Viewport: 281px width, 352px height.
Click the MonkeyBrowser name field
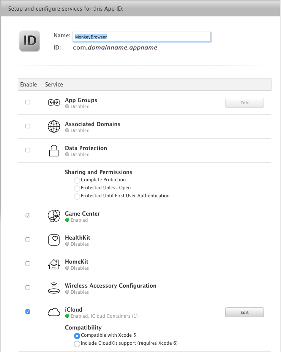click(141, 37)
